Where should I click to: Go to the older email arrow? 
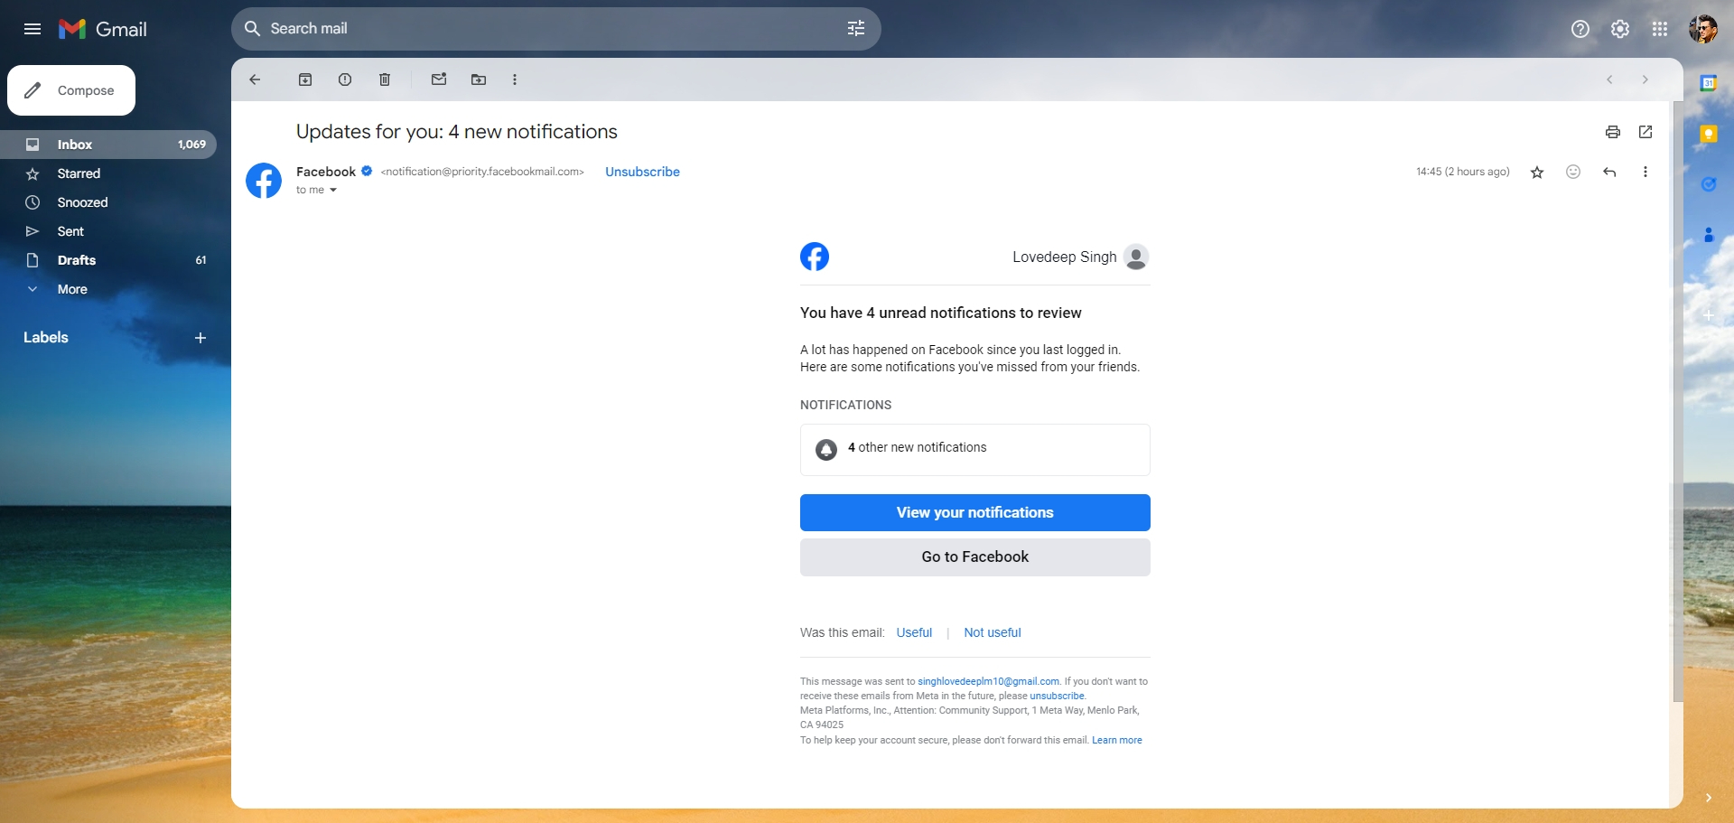tap(1645, 79)
